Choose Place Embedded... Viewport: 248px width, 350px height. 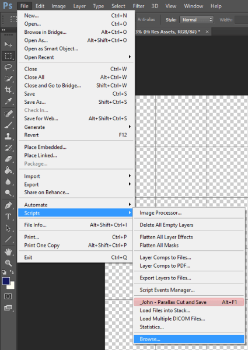tap(76, 147)
